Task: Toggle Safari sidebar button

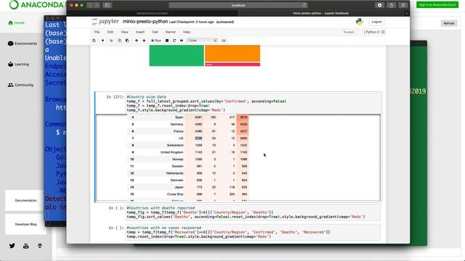Action: [x=108, y=5]
